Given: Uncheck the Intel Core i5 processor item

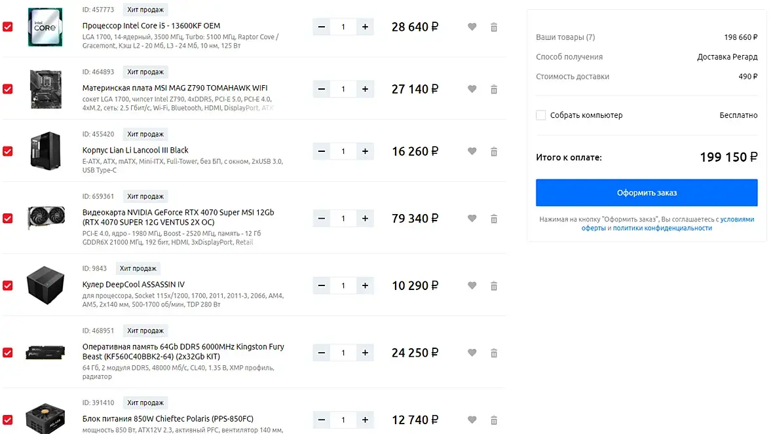Looking at the screenshot, I should (x=8, y=27).
